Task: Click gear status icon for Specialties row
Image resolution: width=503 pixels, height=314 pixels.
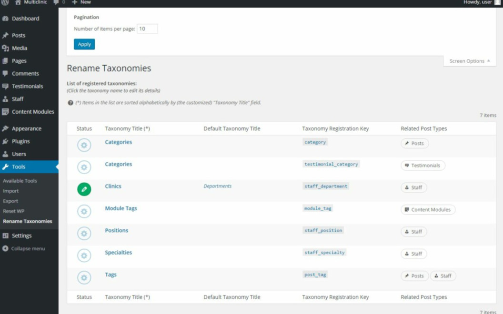Action: click(x=84, y=255)
